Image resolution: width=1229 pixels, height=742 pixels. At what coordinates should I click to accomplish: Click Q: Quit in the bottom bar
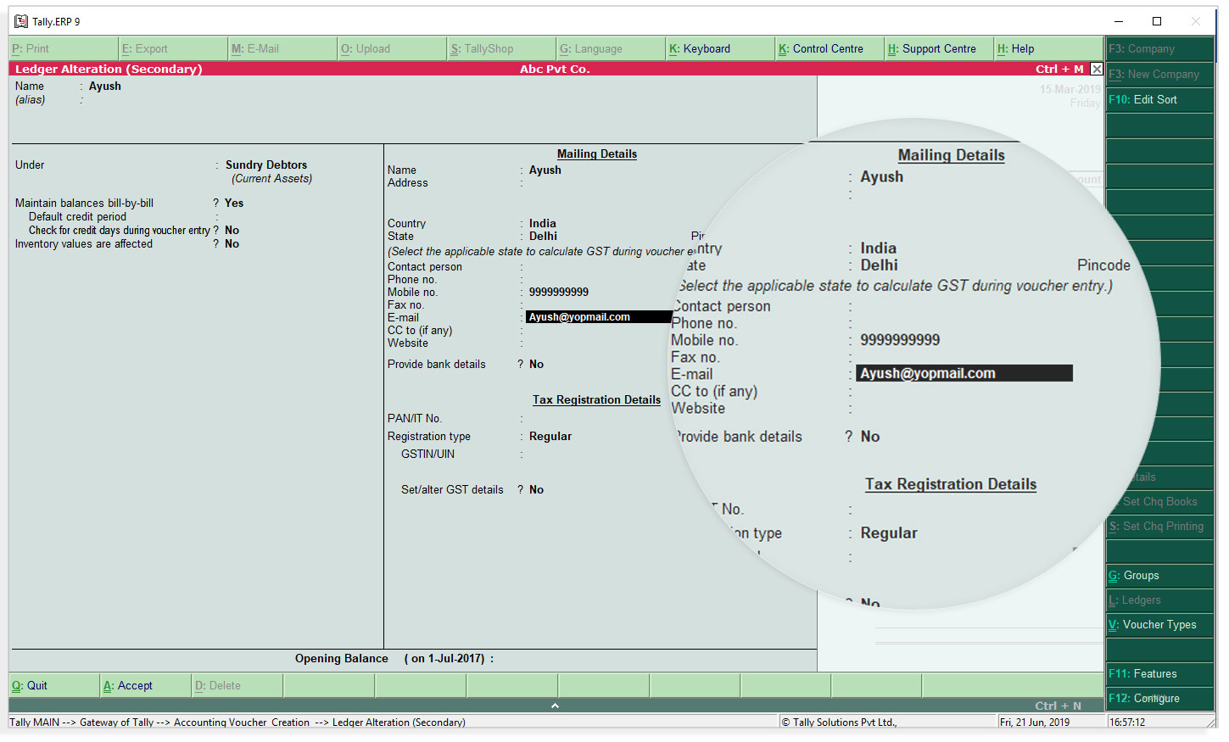tap(54, 686)
